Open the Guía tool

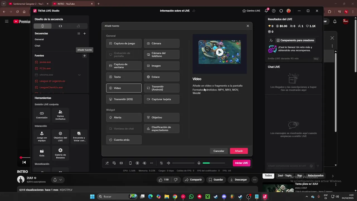click(x=42, y=153)
